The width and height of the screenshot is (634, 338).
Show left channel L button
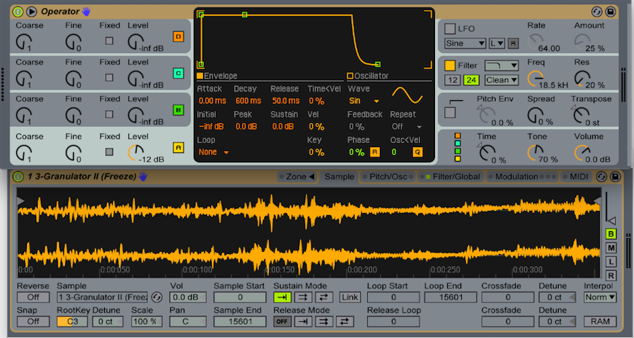tap(611, 262)
